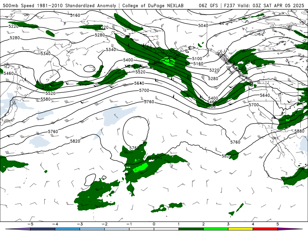Click the 'F237 Valid: 03Z SAT APR 05 2025' text
This screenshot has width=308, height=231.
264,5
